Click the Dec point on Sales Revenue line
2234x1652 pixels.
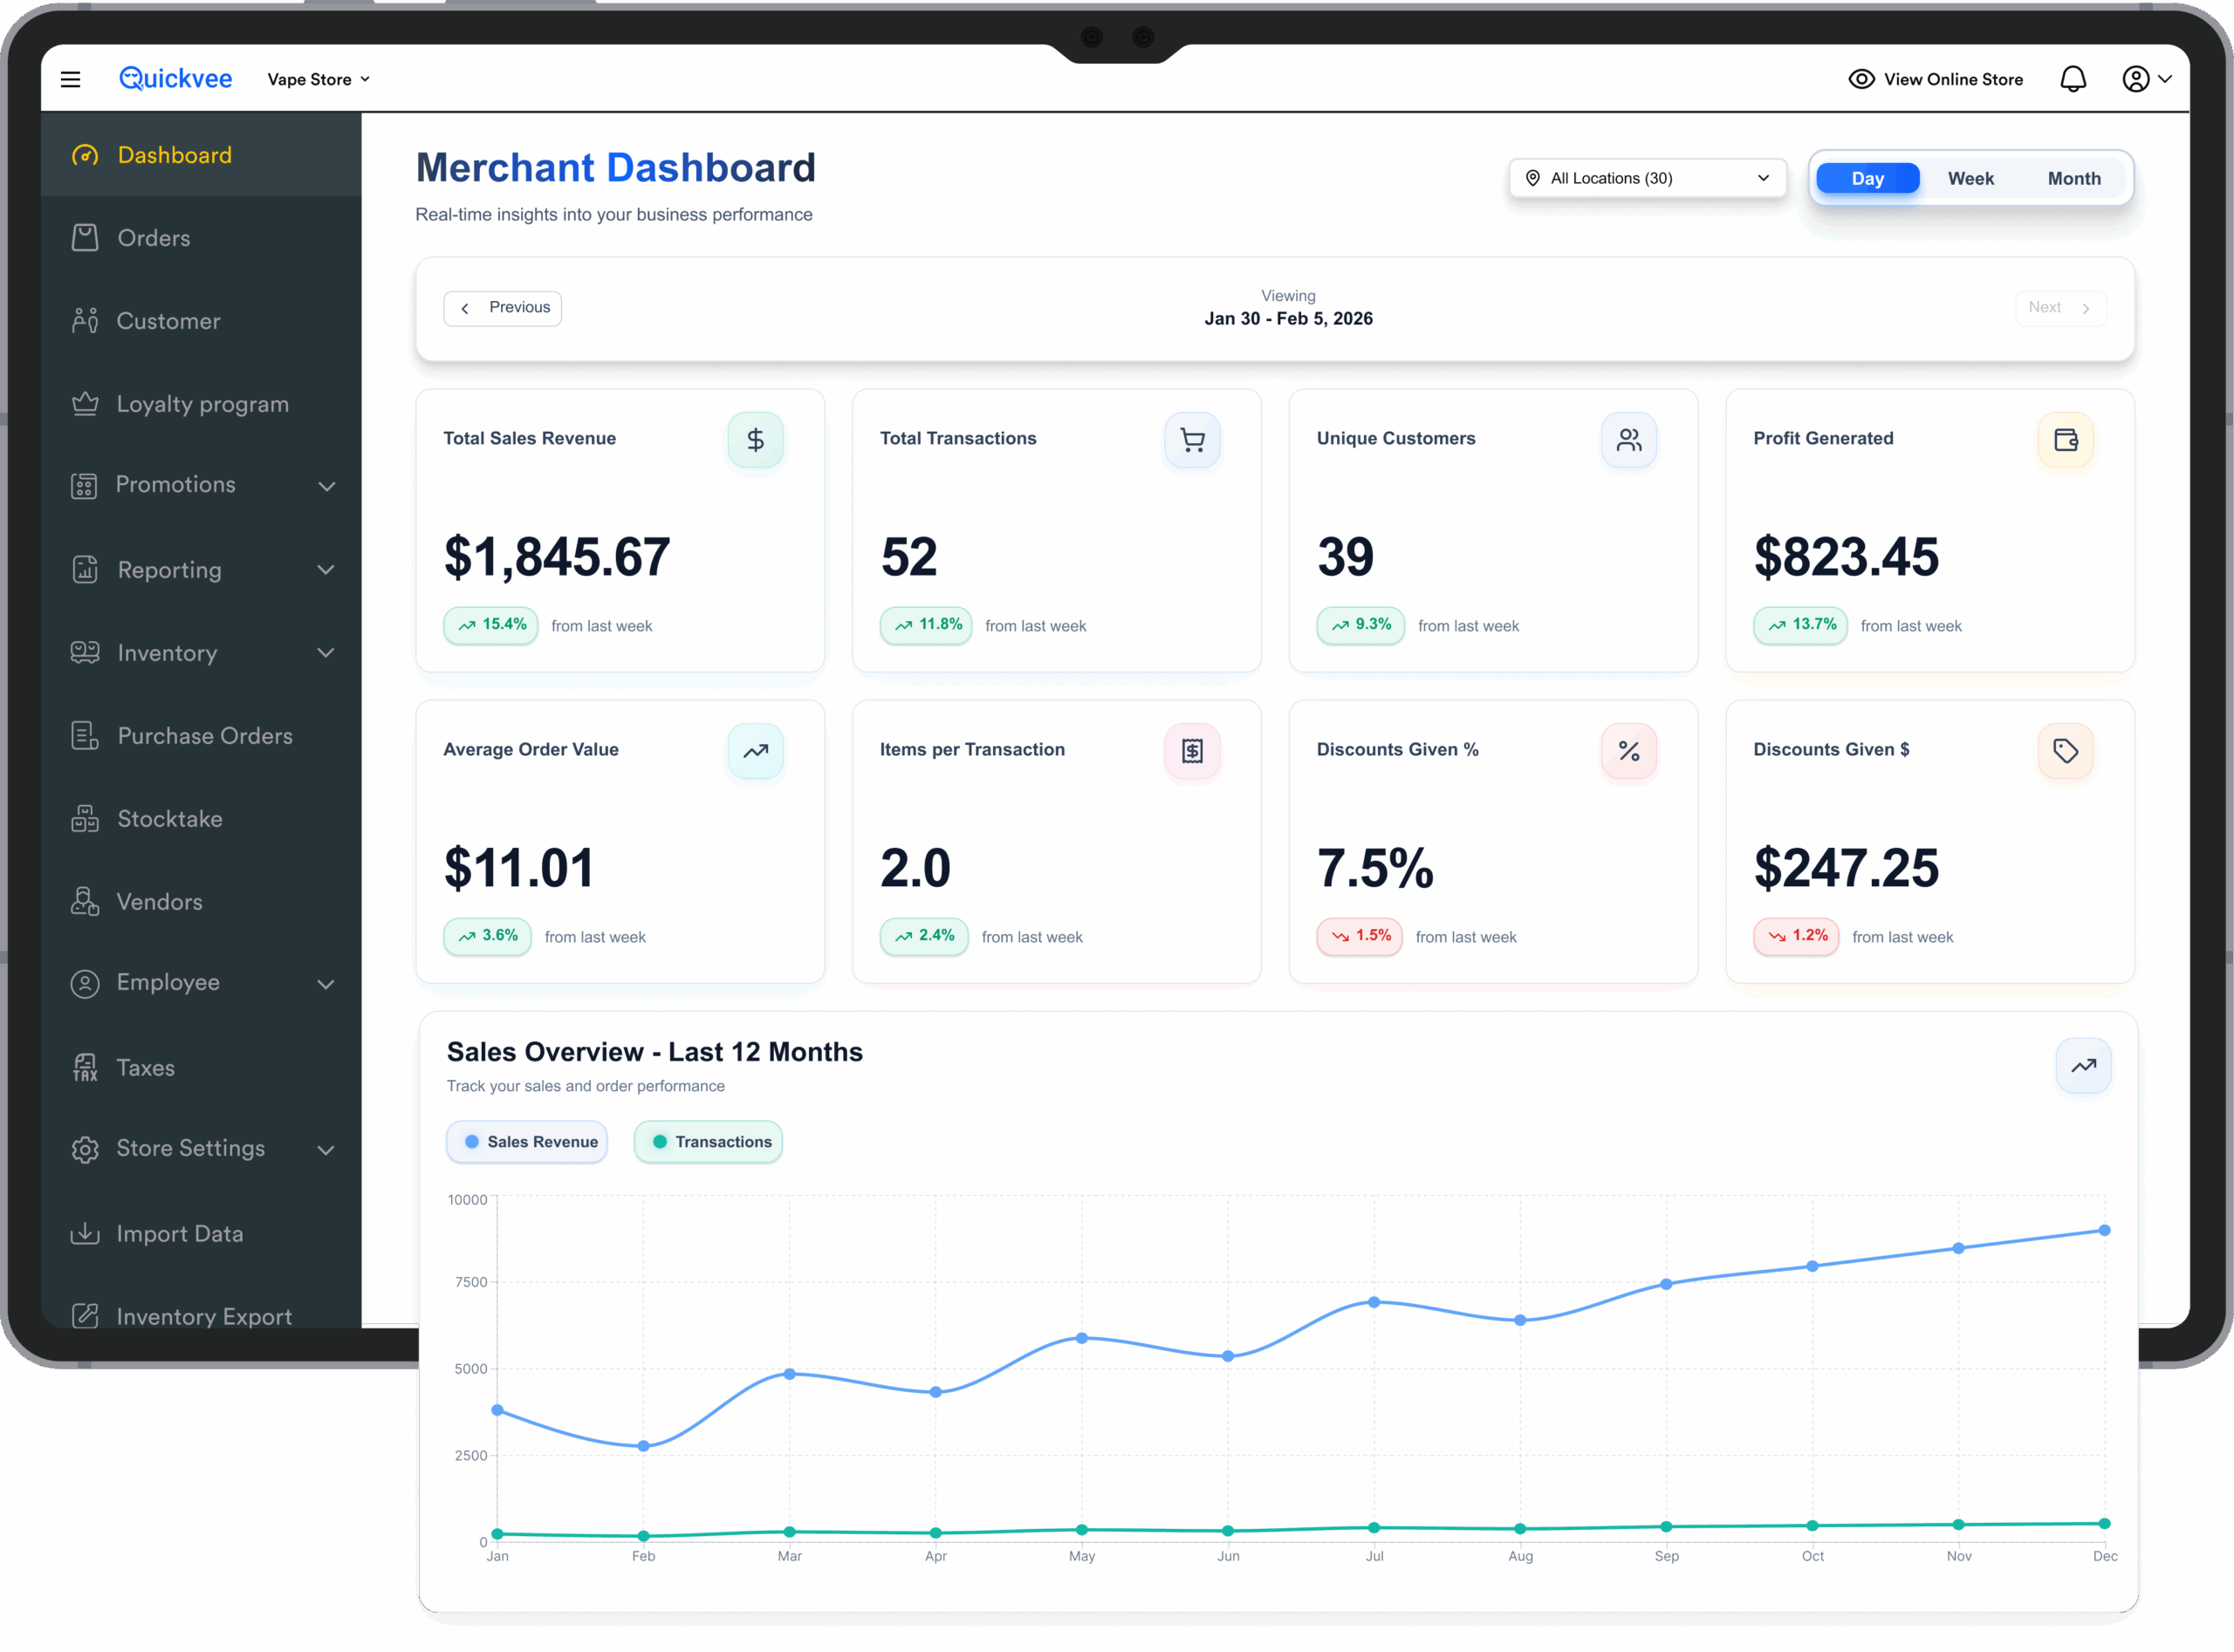2104,1231
